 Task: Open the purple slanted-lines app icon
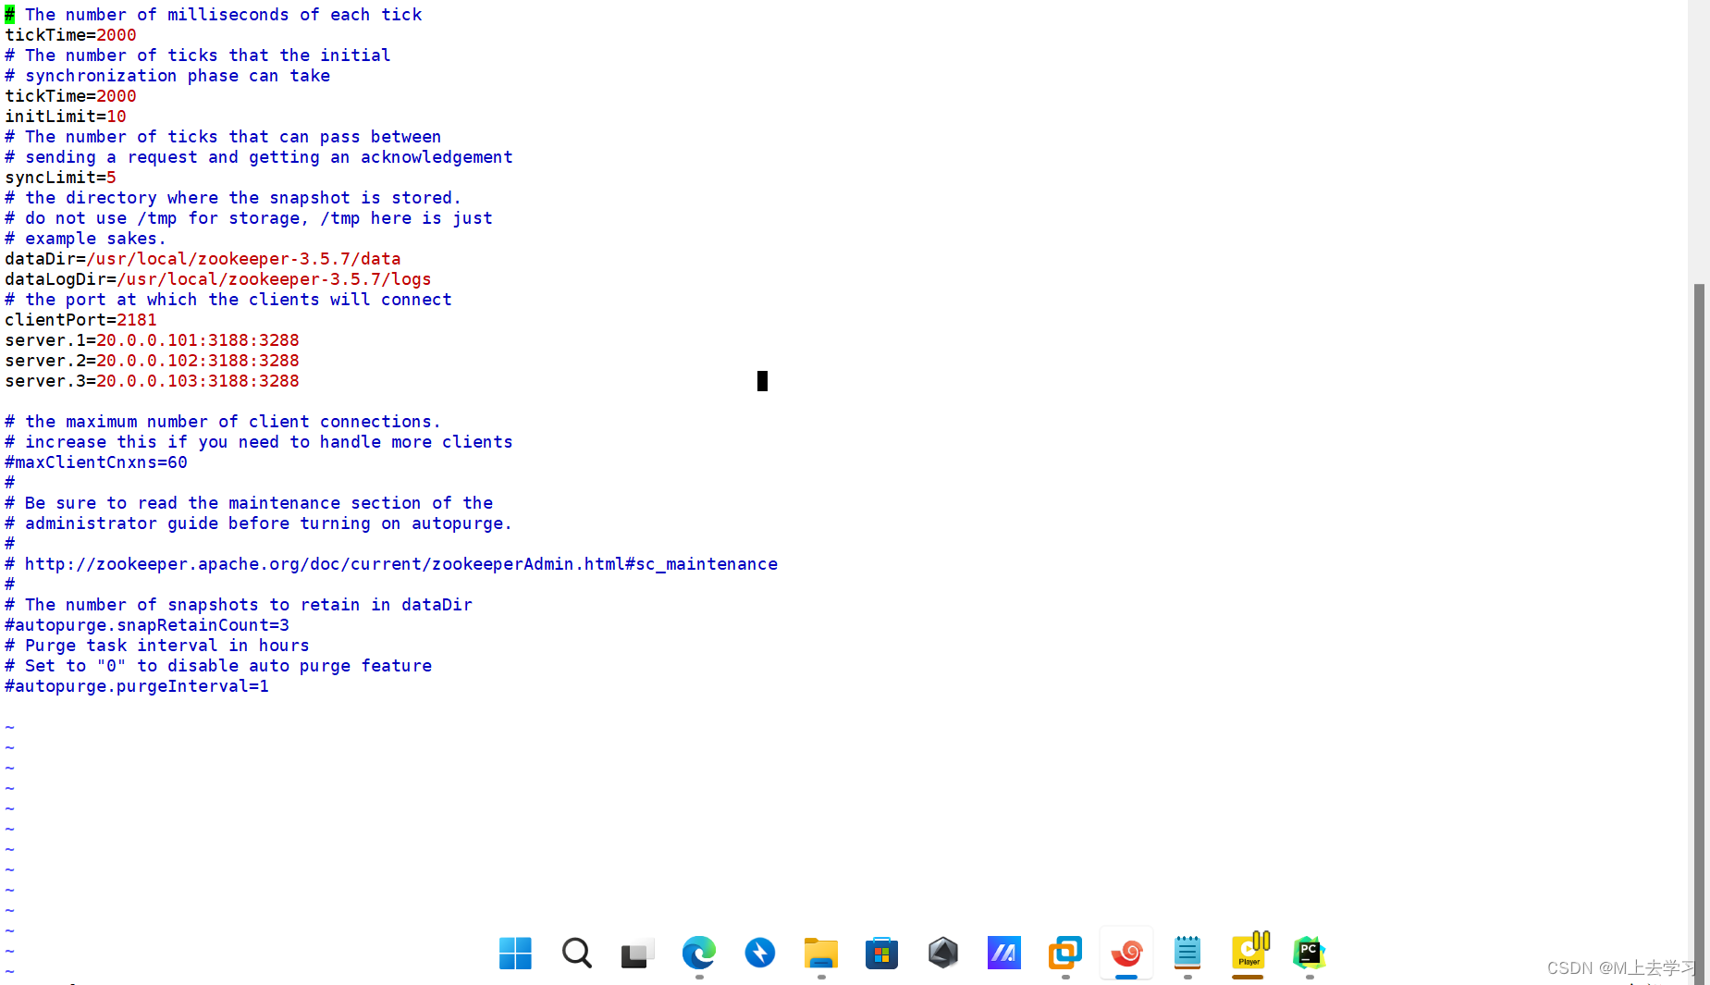click(x=1003, y=953)
